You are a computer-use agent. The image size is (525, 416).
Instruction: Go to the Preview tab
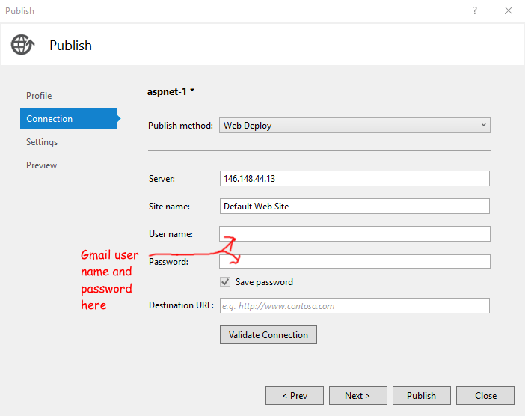[x=41, y=165]
